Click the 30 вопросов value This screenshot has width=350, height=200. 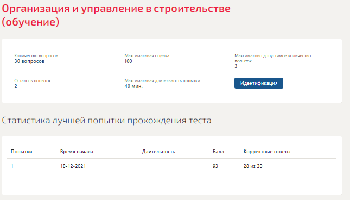[29, 61]
